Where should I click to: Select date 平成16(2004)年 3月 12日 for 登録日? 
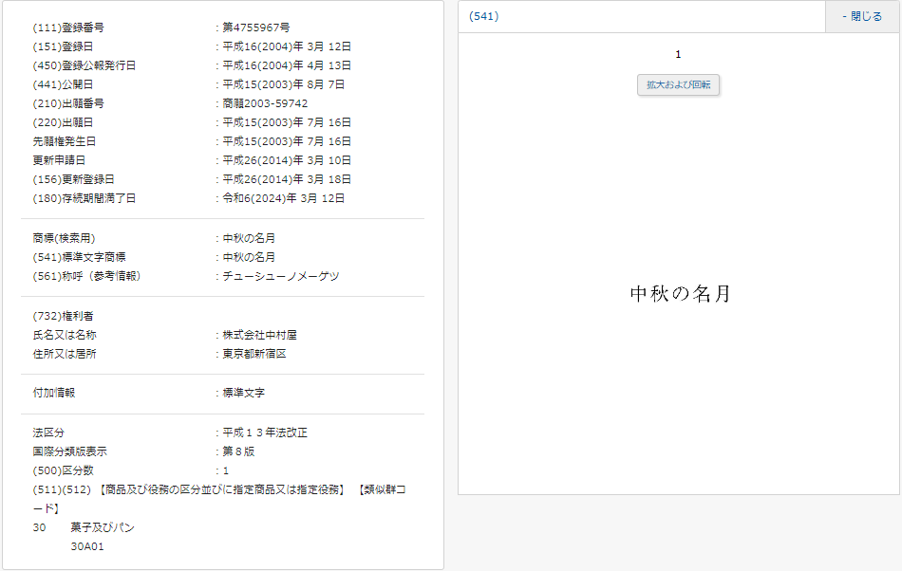[x=287, y=46]
